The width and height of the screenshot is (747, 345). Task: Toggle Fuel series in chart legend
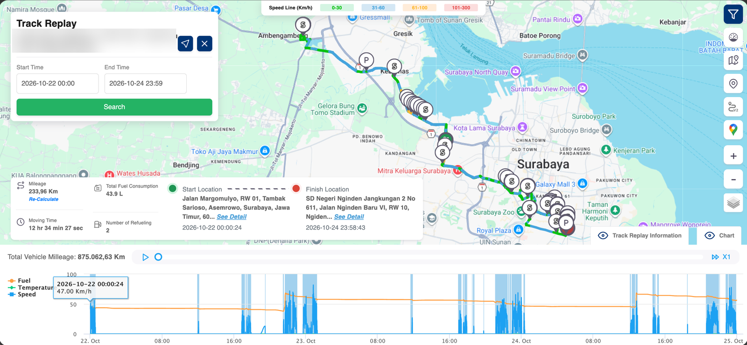[x=20, y=281]
